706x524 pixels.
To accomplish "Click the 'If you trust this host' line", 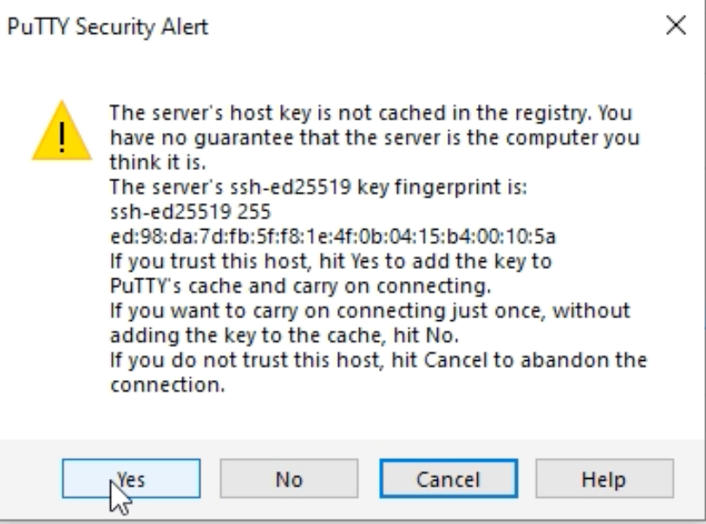I will point(331,261).
